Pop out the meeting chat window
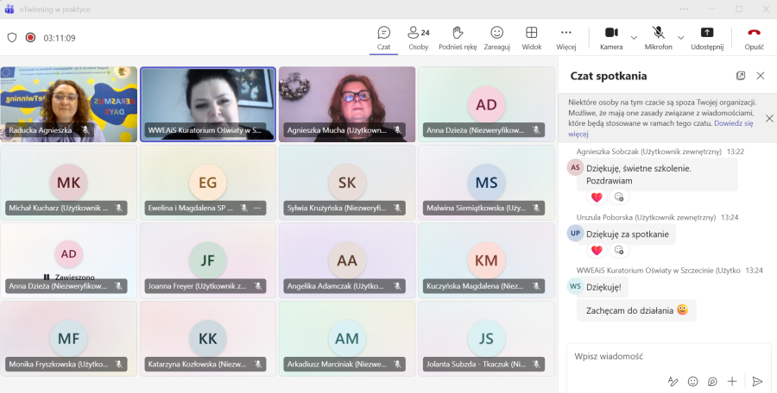The width and height of the screenshot is (777, 393). click(741, 76)
